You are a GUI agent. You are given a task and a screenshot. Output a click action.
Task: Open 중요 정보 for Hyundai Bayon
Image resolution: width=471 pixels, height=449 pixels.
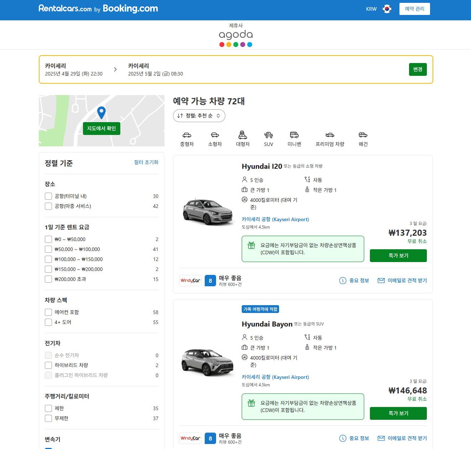click(x=354, y=438)
